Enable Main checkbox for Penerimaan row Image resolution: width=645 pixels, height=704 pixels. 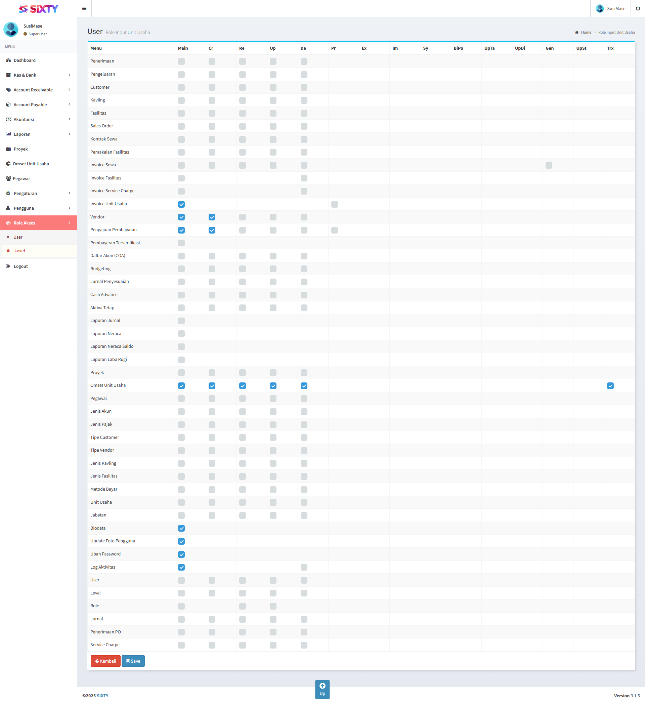tap(181, 61)
